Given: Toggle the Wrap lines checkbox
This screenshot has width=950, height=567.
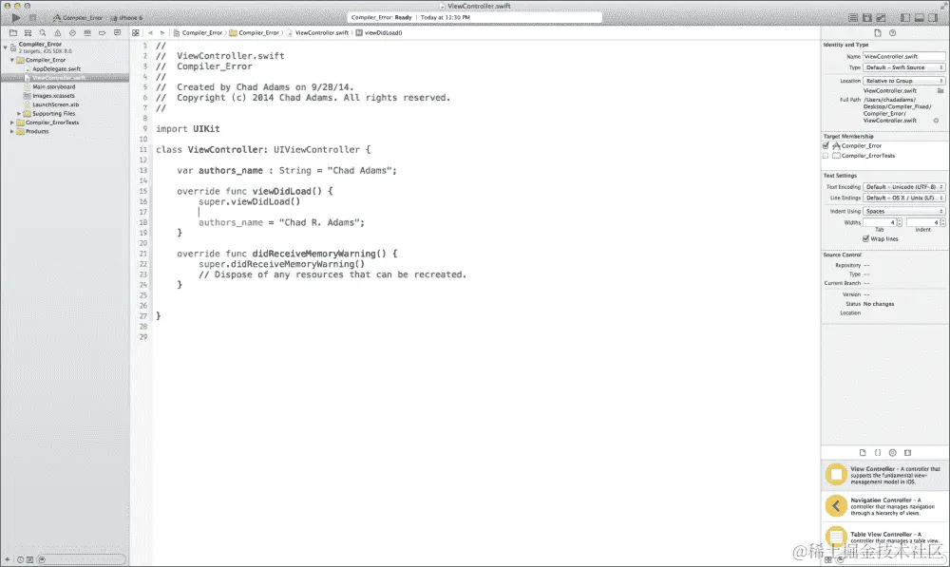Looking at the screenshot, I should [x=865, y=238].
